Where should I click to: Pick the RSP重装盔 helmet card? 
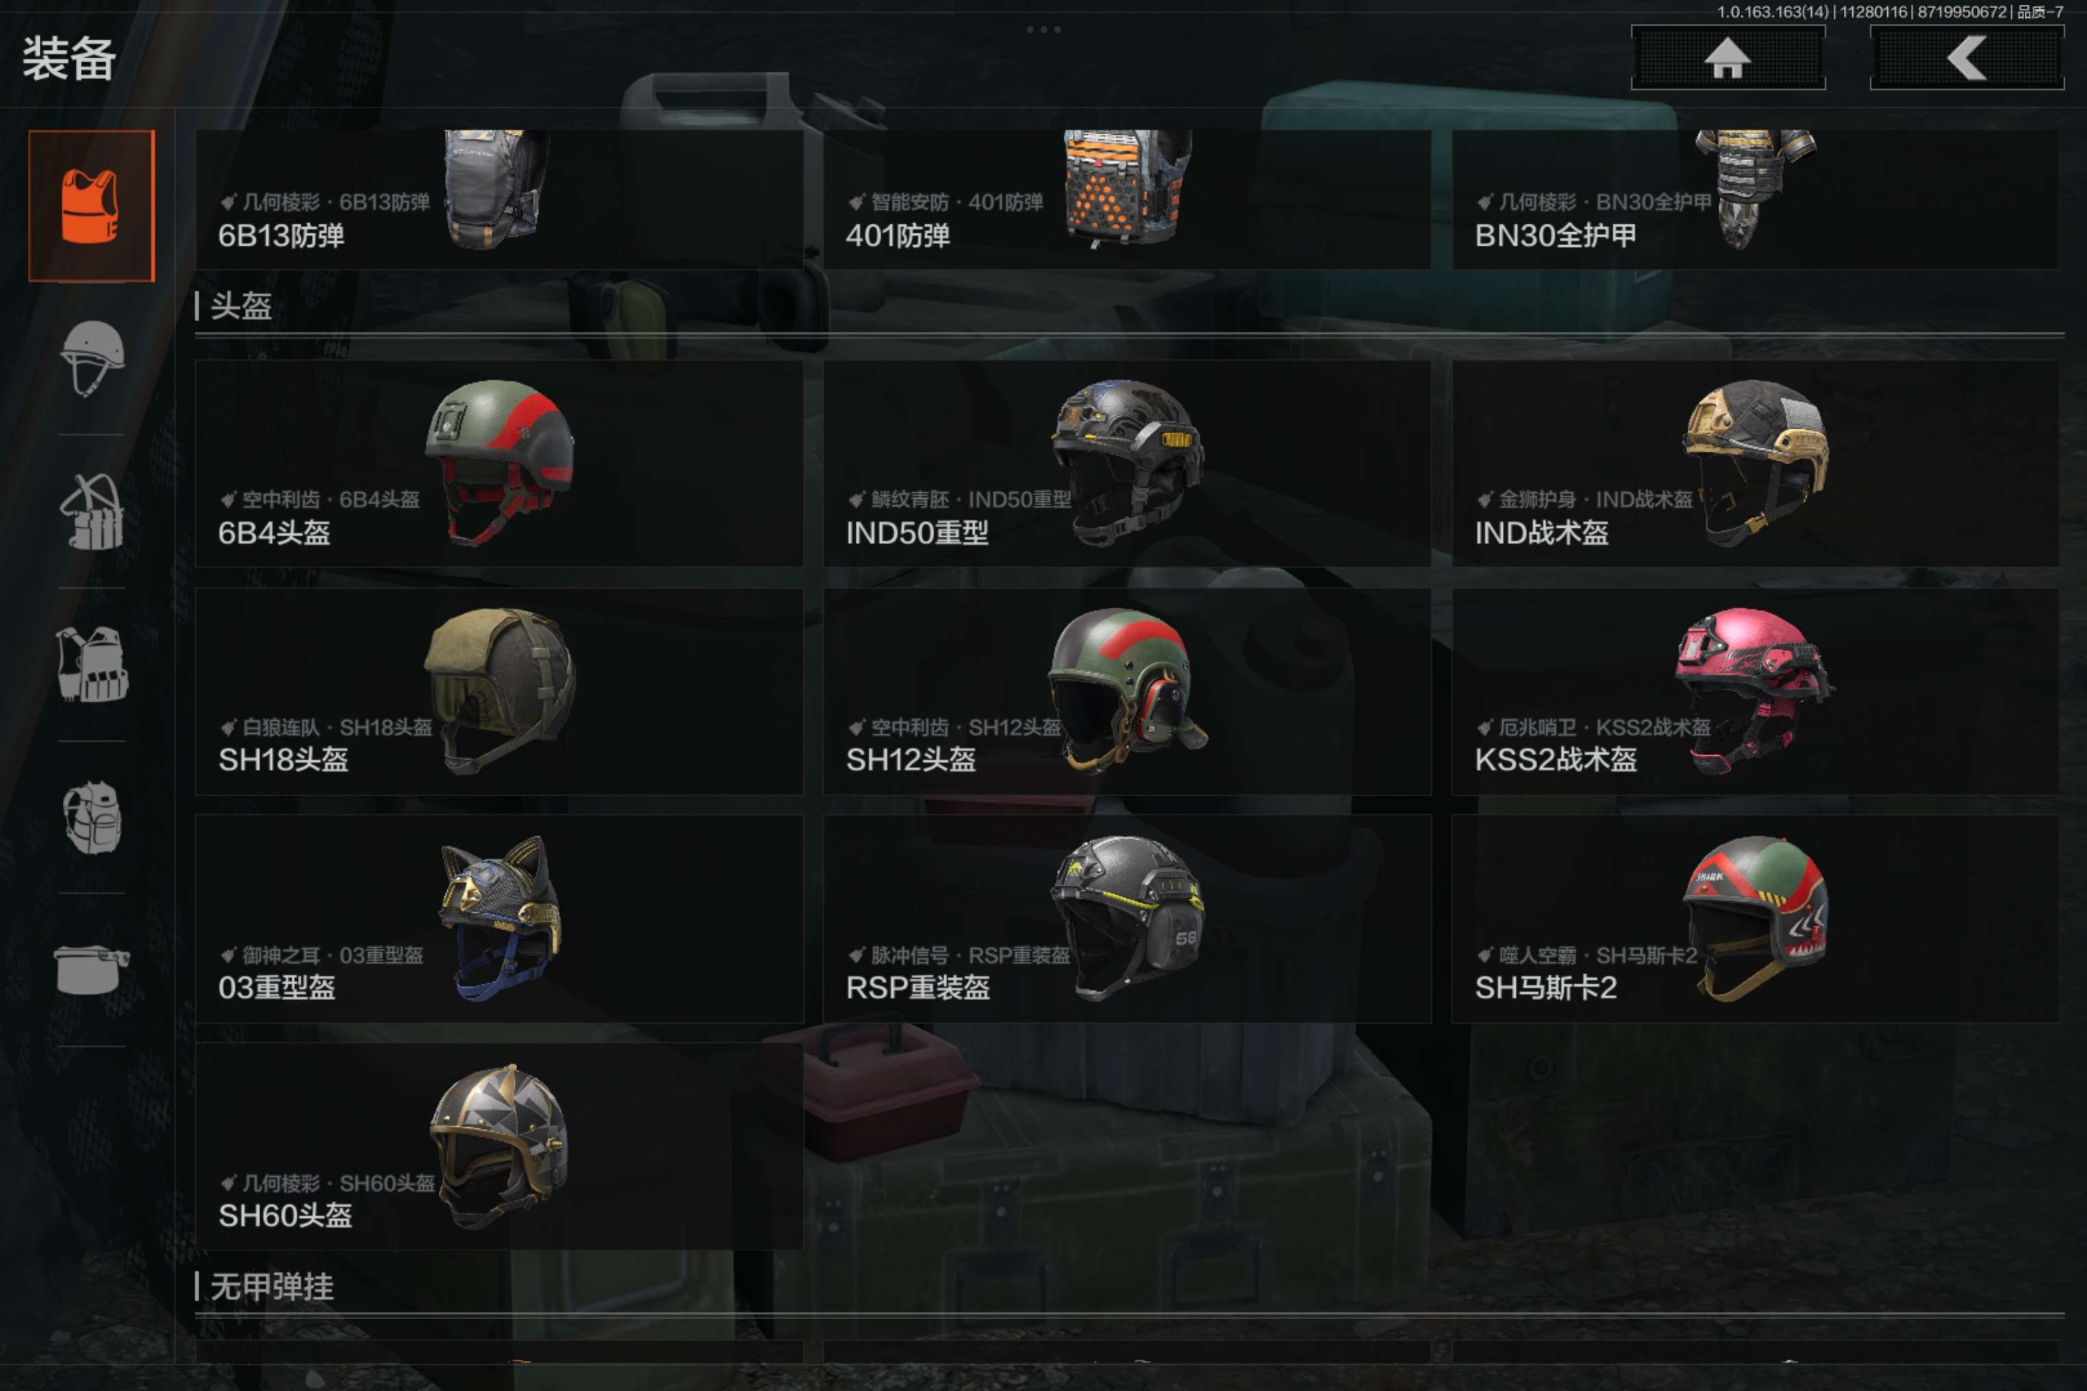(x=1127, y=919)
